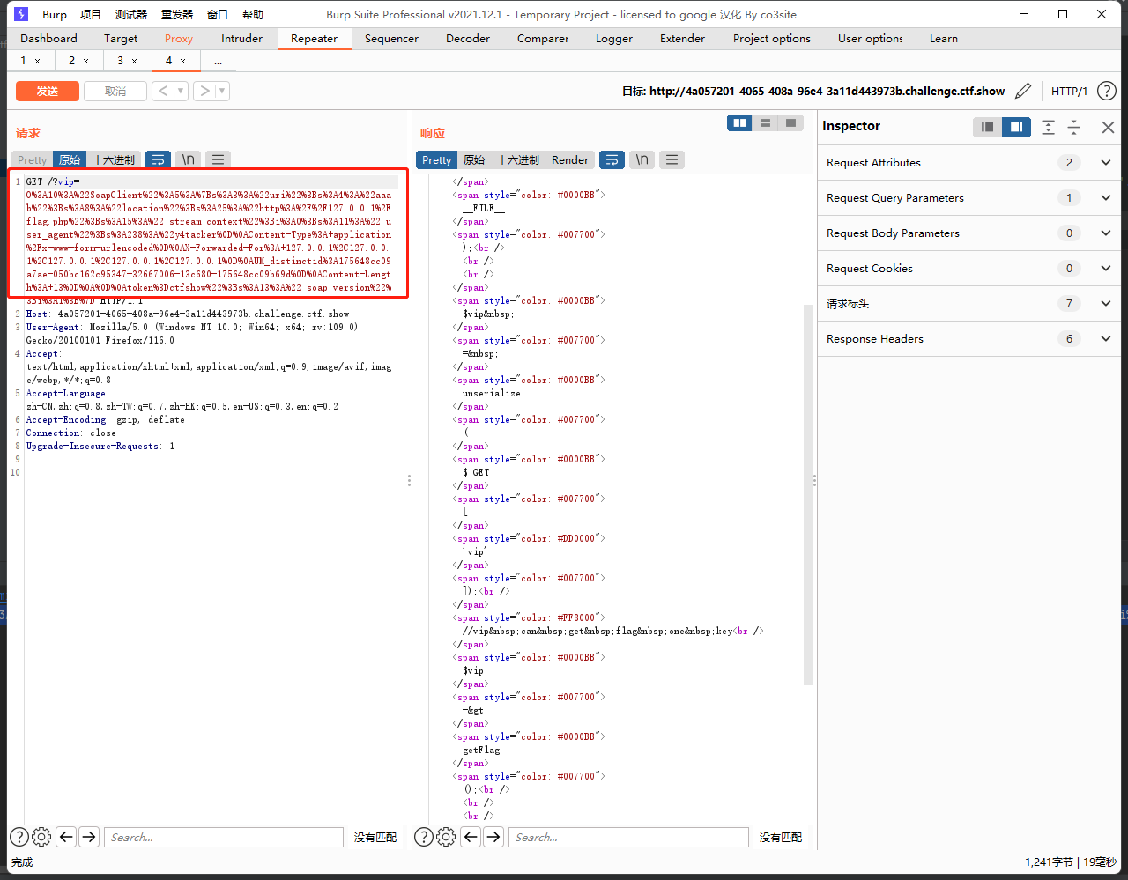Screen dimensions: 1128x880
Task: Select request Pretty view tab
Action: 32,159
